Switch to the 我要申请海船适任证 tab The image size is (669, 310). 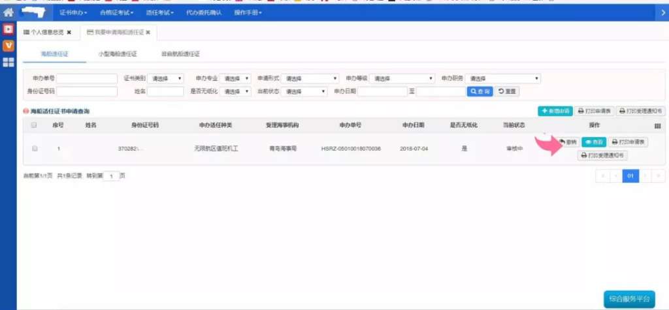coord(115,33)
